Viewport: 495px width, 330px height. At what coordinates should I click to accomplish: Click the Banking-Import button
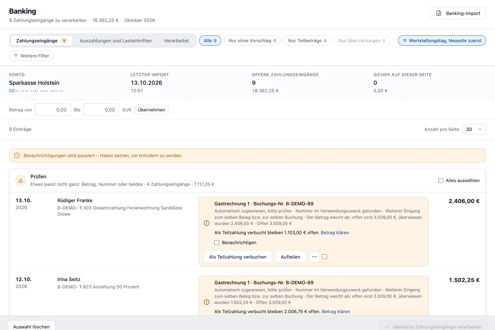click(458, 13)
